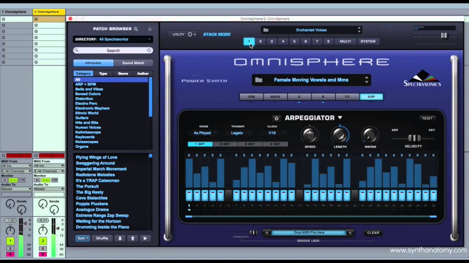
Task: Click the Patch Browser lock icon
Action: (149, 29)
